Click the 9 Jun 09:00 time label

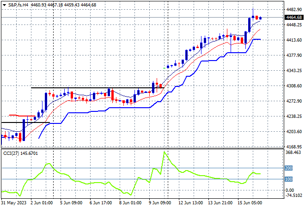coord(160,203)
